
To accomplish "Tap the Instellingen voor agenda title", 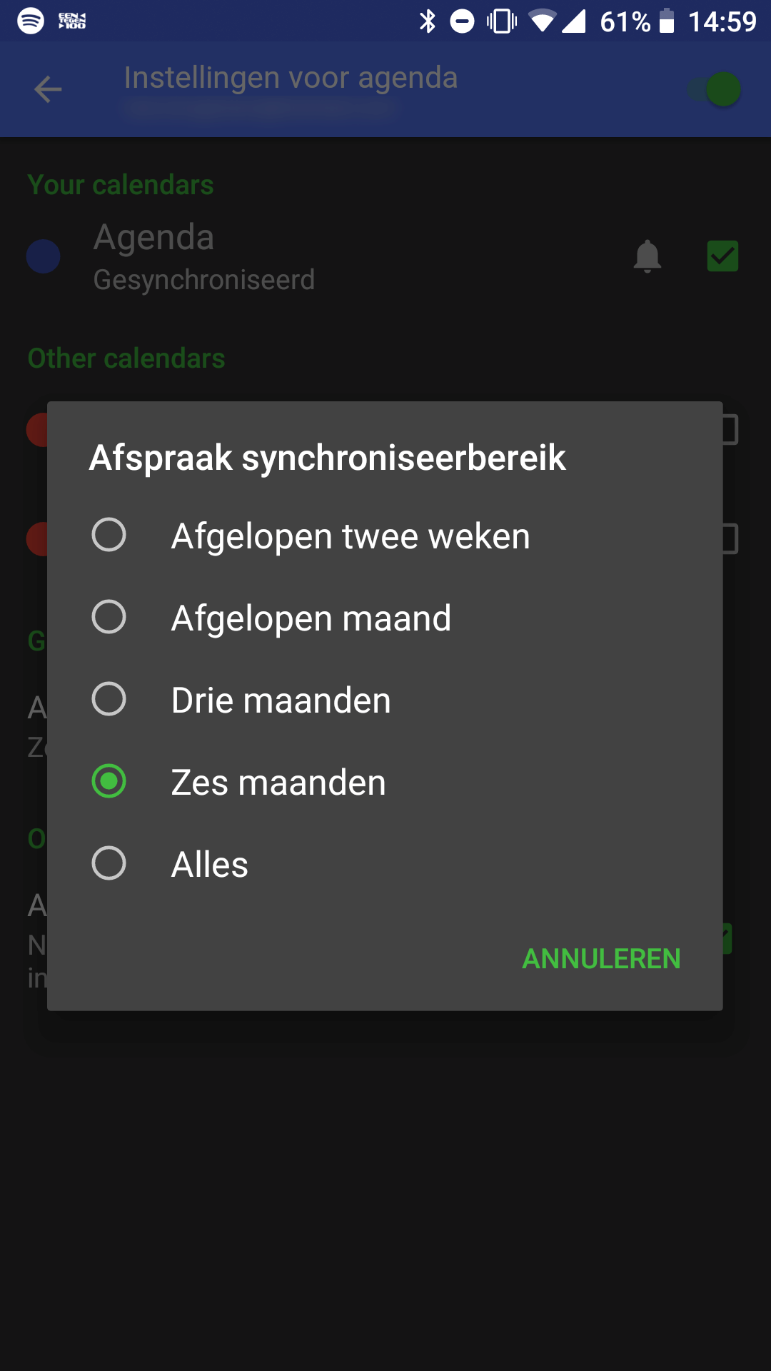I will coord(291,78).
